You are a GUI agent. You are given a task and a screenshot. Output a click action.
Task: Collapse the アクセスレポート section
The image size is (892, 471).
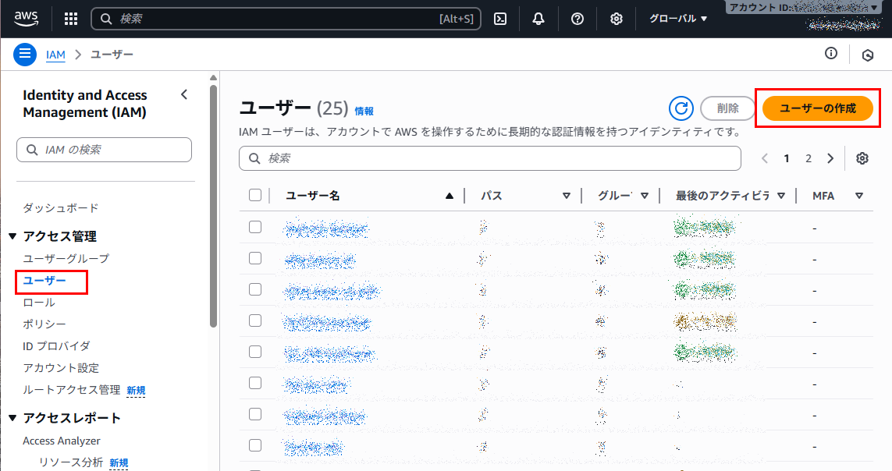pos(12,418)
